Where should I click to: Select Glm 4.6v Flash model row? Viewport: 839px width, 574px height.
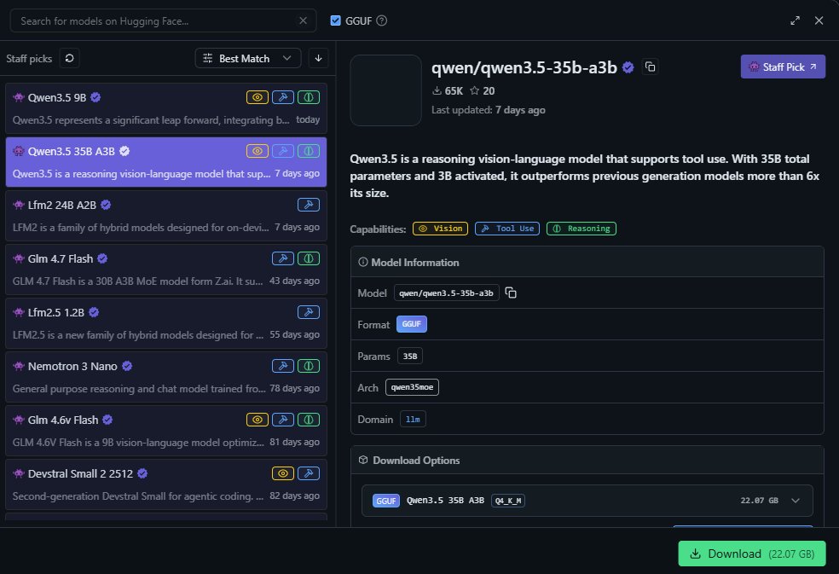tap(166, 431)
